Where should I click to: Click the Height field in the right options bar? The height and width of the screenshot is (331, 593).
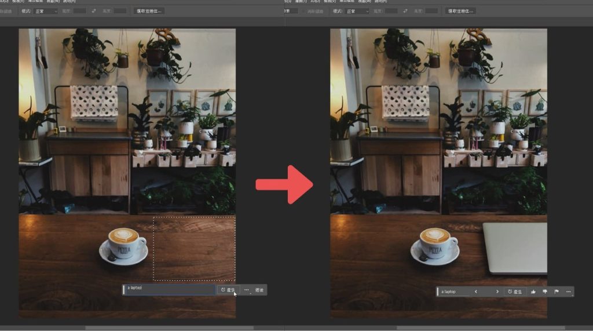coord(431,12)
